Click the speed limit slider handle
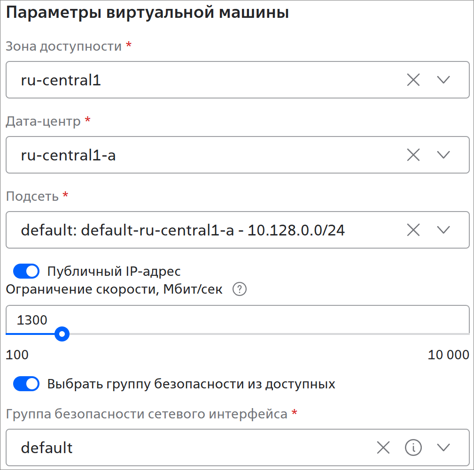 62,334
